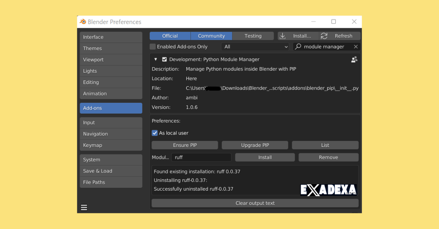Screen dimensions: 439x229
Task: Click the module name field containing 'ruff'
Action: click(201, 157)
